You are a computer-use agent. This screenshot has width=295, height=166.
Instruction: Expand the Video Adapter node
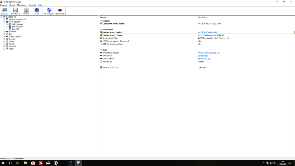pyautogui.click(x=4, y=37)
